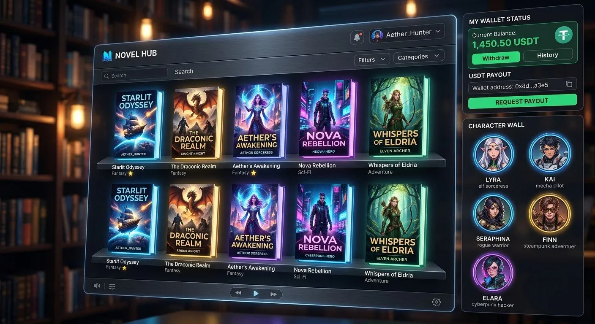Open bottom-shelf Nova Rebellion cover

(x=324, y=224)
